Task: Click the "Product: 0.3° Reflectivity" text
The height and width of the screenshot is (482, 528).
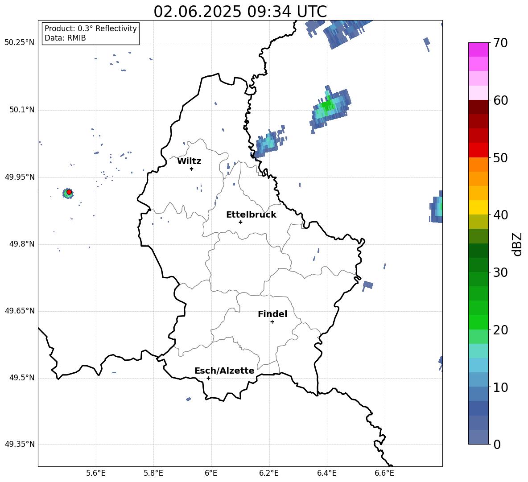Action: click(x=91, y=29)
